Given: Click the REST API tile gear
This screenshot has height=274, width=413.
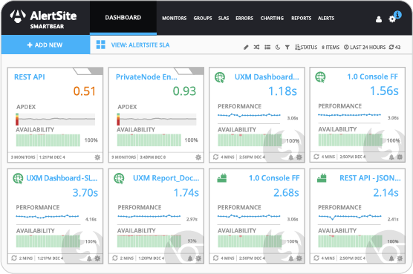Looking at the screenshot, I should pyautogui.click(x=97, y=157).
